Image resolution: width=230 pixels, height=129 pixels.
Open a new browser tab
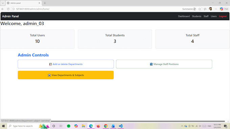click(x=45, y=3)
